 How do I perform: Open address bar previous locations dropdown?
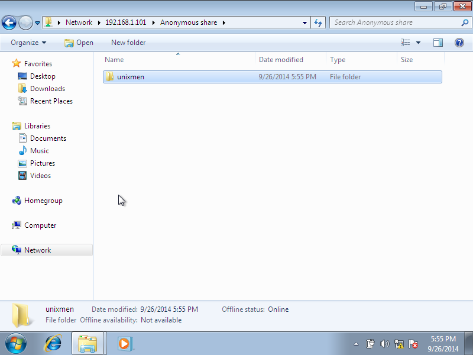click(x=304, y=22)
